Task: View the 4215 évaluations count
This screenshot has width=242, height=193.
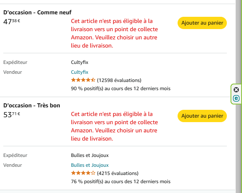Action: click(118, 173)
